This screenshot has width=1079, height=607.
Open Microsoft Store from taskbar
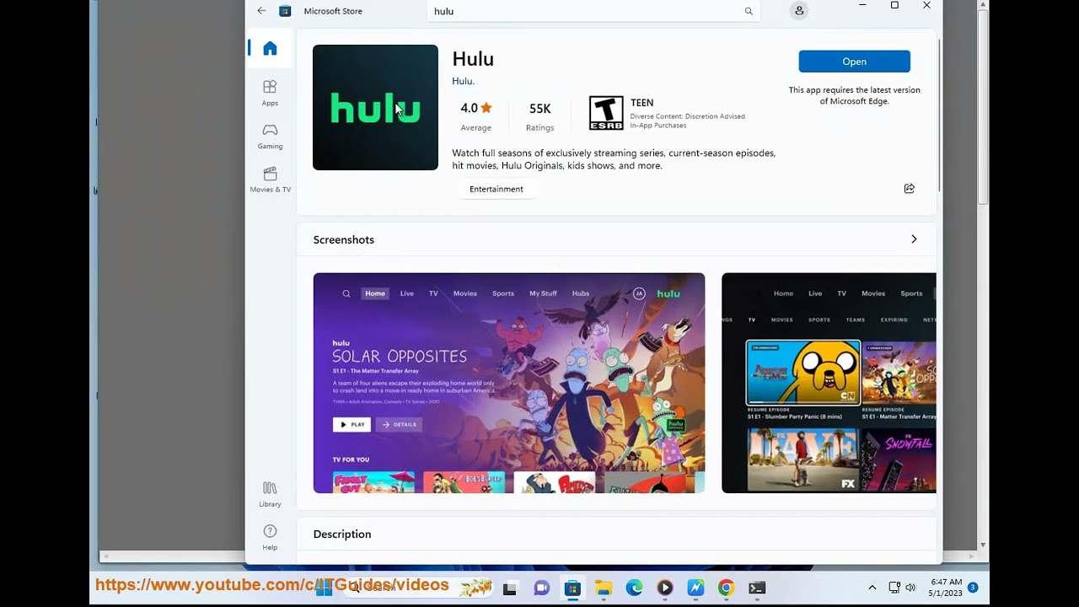tap(572, 588)
